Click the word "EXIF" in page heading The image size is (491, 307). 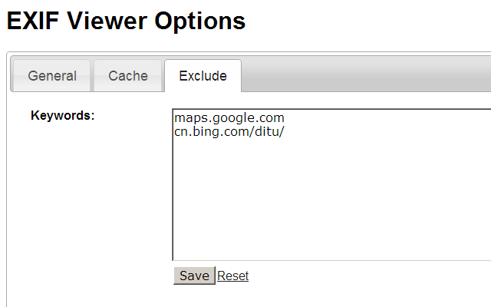coord(33,21)
